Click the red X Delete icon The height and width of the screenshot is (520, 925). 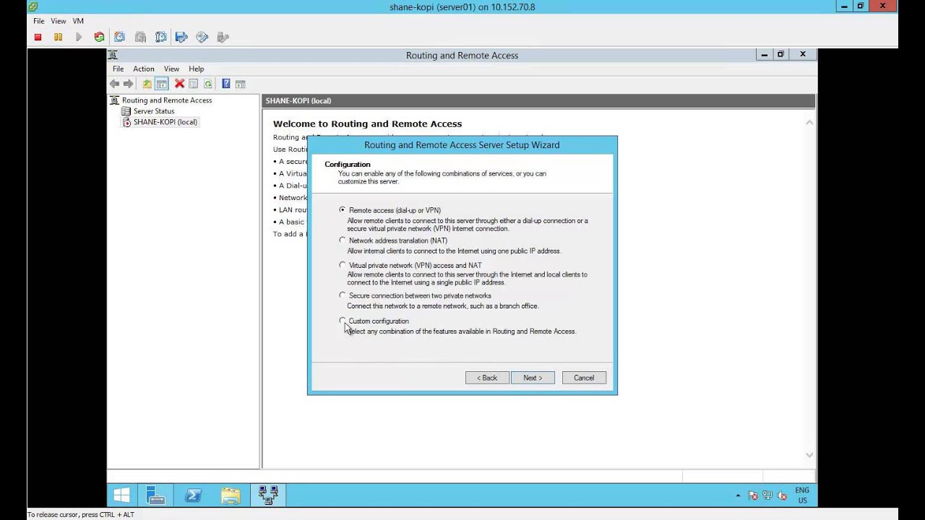point(179,84)
